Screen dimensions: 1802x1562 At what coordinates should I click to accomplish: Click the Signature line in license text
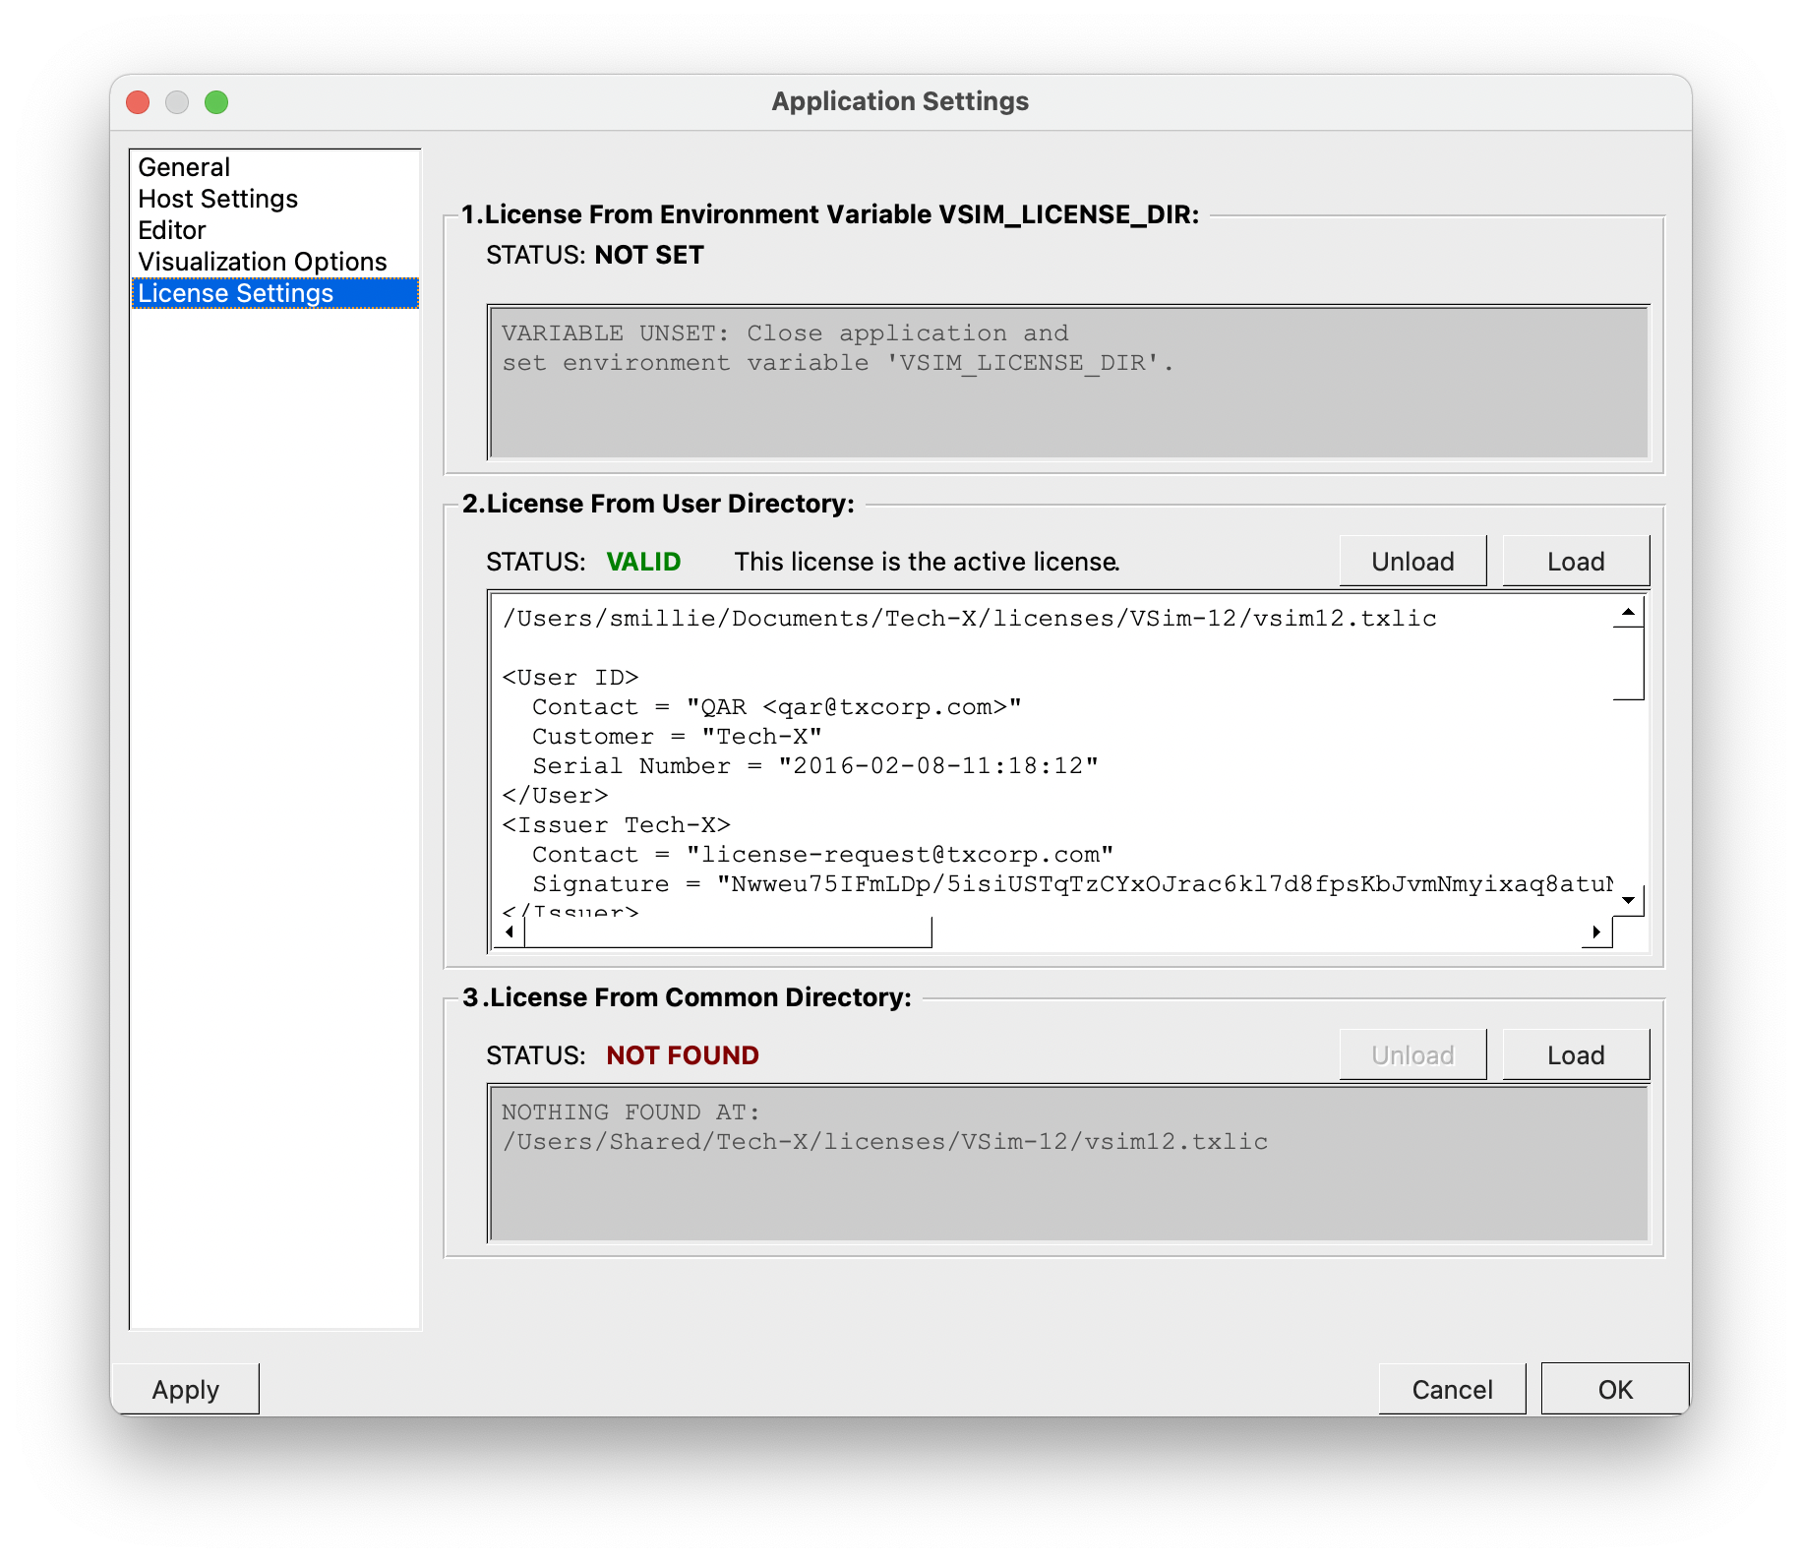pos(1072,883)
